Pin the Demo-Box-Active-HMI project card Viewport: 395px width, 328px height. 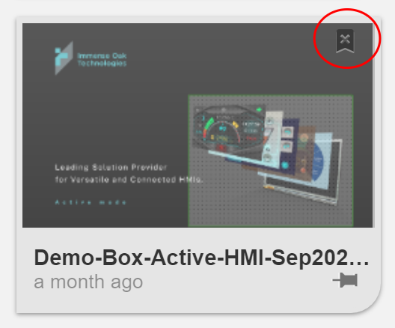[345, 280]
